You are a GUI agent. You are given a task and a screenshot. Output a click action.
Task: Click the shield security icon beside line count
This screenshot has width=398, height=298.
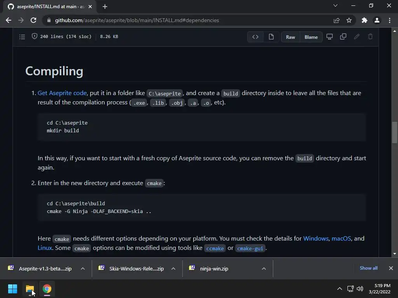pyautogui.click(x=35, y=36)
